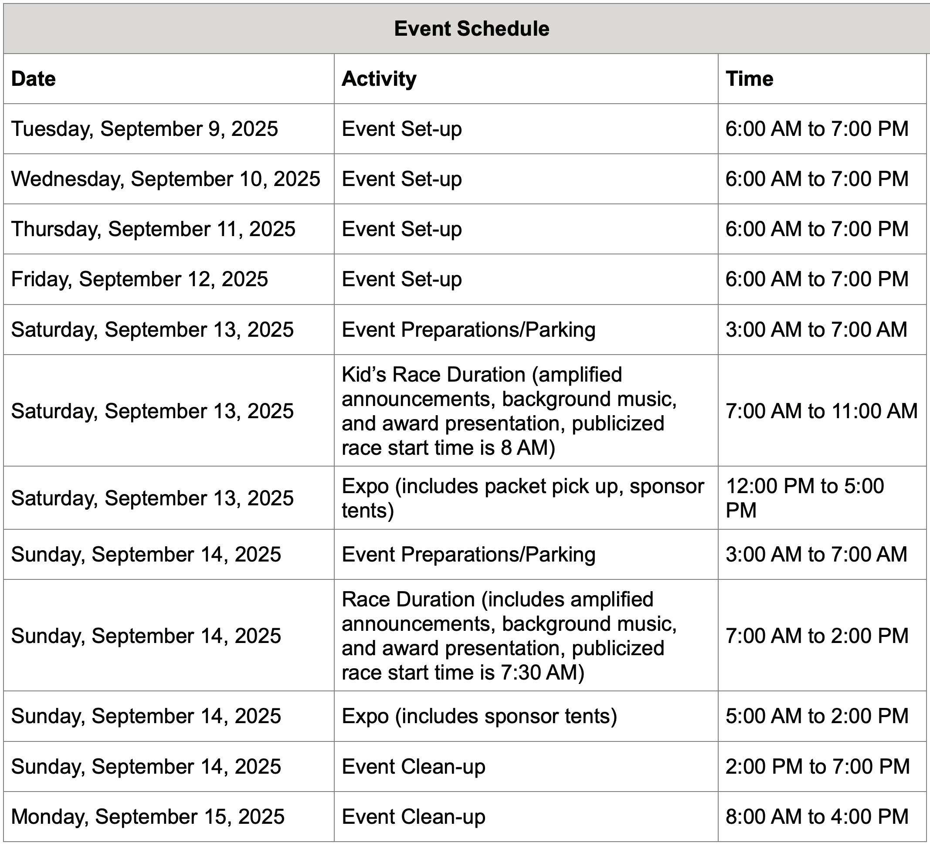Viewport: 930px width, 846px height.
Task: Click the Expo packet pick up activity cell
Action: (x=523, y=498)
